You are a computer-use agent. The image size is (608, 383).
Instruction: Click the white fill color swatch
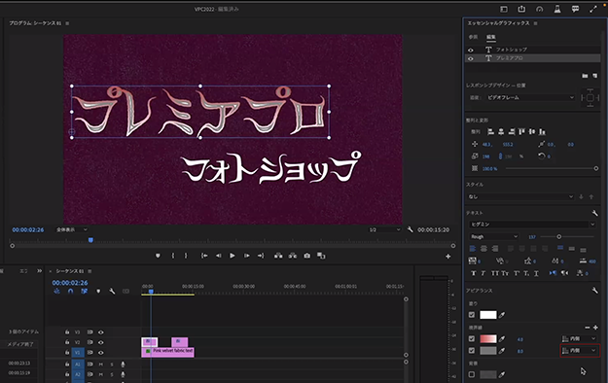coord(487,315)
